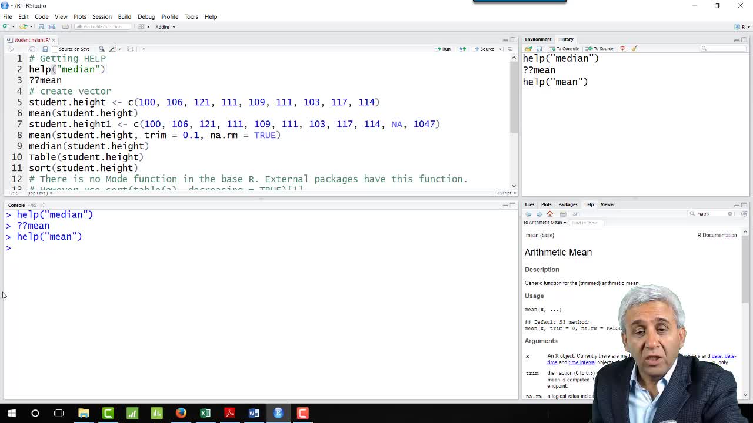Click the Run button in editor

click(442, 49)
